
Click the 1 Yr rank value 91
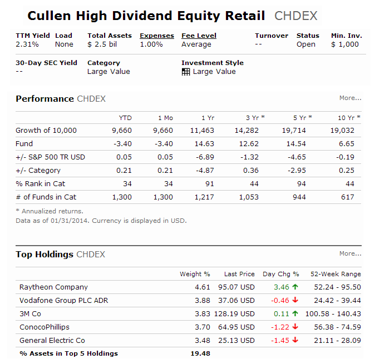click(x=210, y=184)
